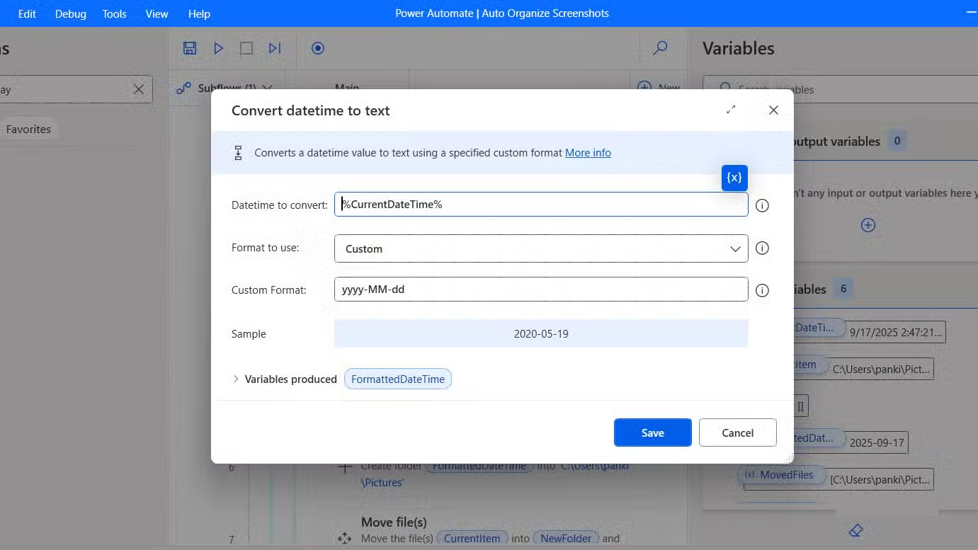
Task: Open the Tools menu
Action: (114, 13)
